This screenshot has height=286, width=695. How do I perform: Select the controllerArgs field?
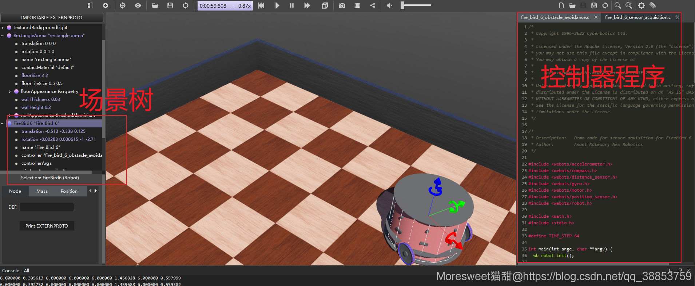coord(36,163)
